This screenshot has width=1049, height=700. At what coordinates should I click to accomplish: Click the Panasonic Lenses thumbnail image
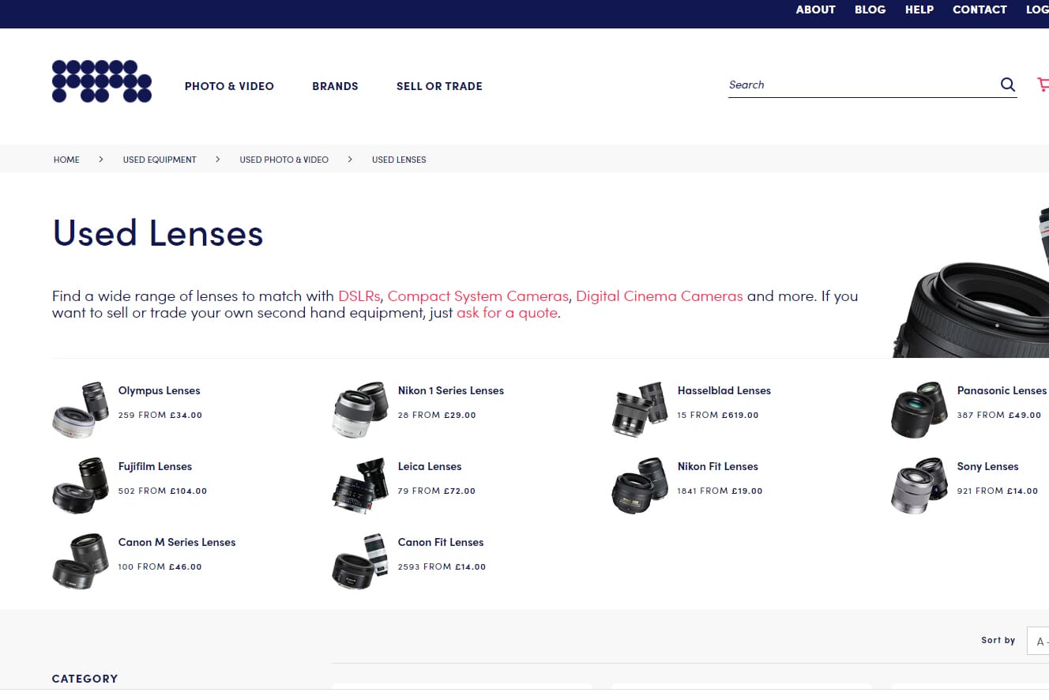919,409
